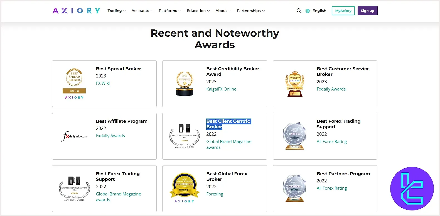The width and height of the screenshot is (440, 216).
Task: Expand the About menu
Action: (x=223, y=11)
